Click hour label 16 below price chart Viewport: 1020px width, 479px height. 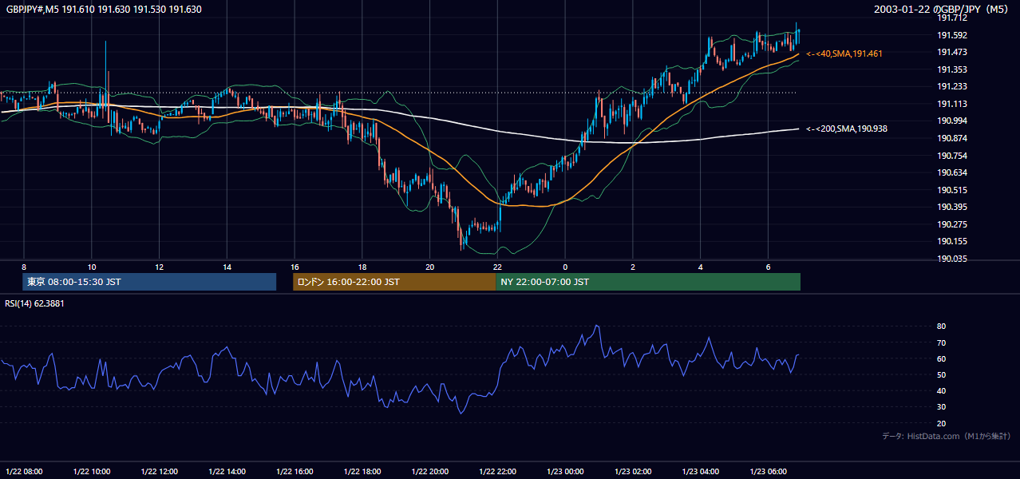pyautogui.click(x=295, y=267)
